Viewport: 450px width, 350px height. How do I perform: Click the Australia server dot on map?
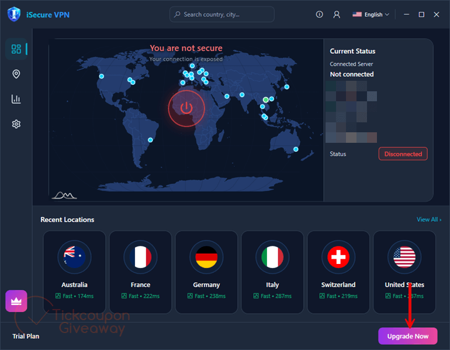[296, 149]
